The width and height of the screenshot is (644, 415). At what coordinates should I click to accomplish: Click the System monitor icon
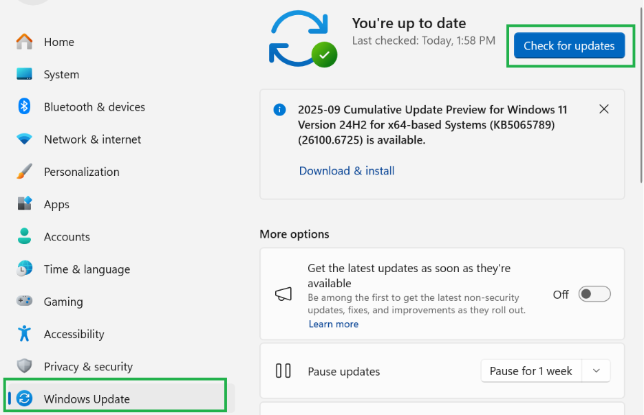pyautogui.click(x=24, y=74)
